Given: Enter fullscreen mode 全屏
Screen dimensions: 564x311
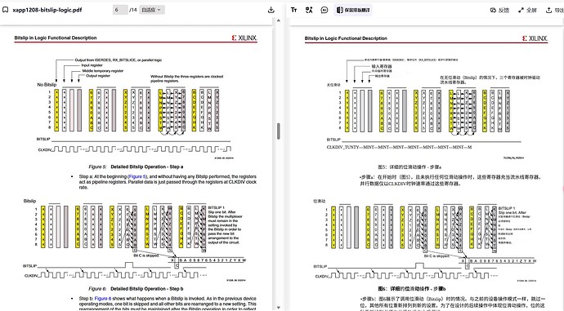Looking at the screenshot, I should point(527,10).
